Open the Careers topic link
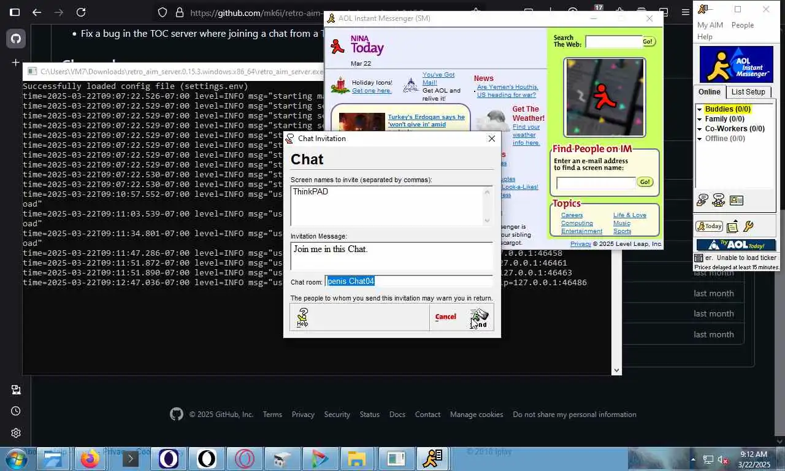 click(572, 215)
